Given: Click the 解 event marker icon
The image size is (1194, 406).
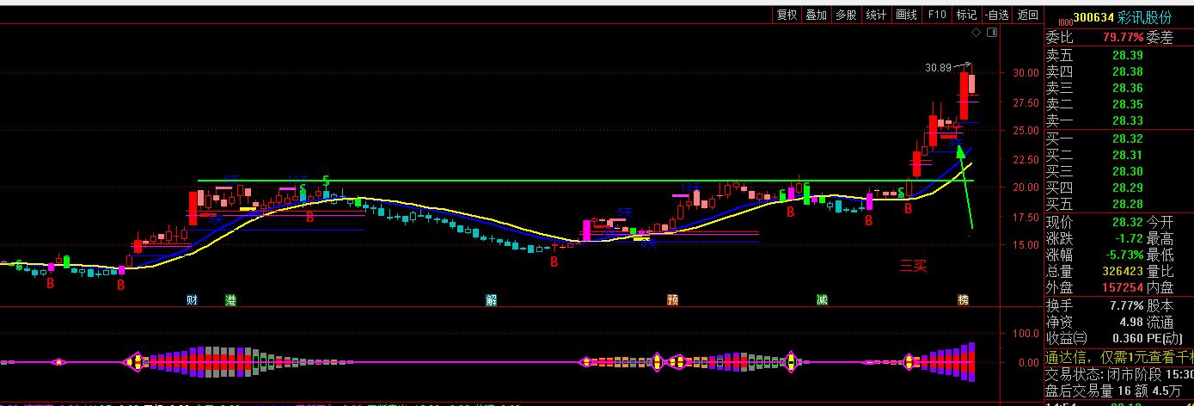Looking at the screenshot, I should point(492,300).
